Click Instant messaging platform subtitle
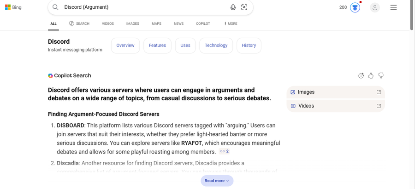415x189 pixels. click(75, 50)
